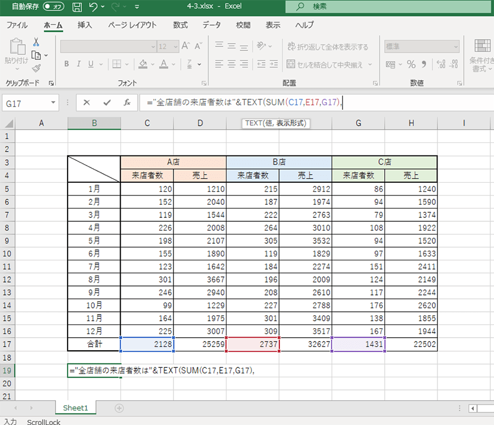This screenshot has width=494, height=425.
Task: Click the add new sheet plus button
Action: (119, 408)
